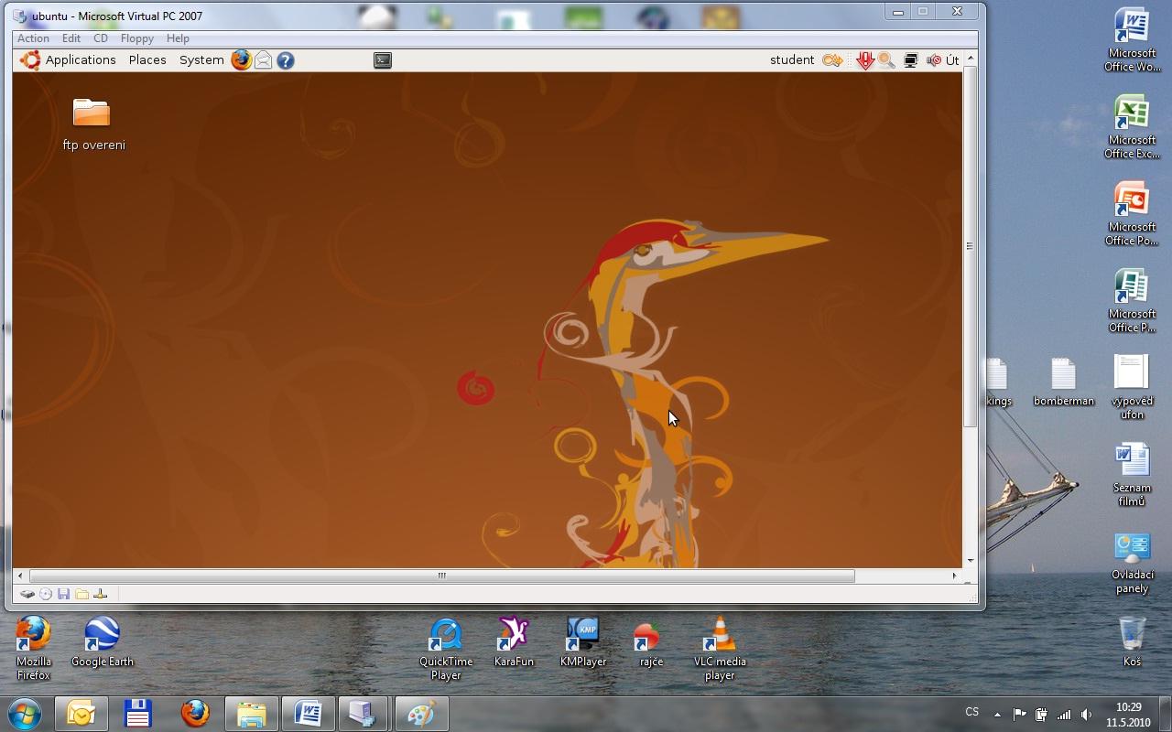This screenshot has height=732, width=1172.
Task: Click the power plug tray icon
Action: tap(1041, 715)
